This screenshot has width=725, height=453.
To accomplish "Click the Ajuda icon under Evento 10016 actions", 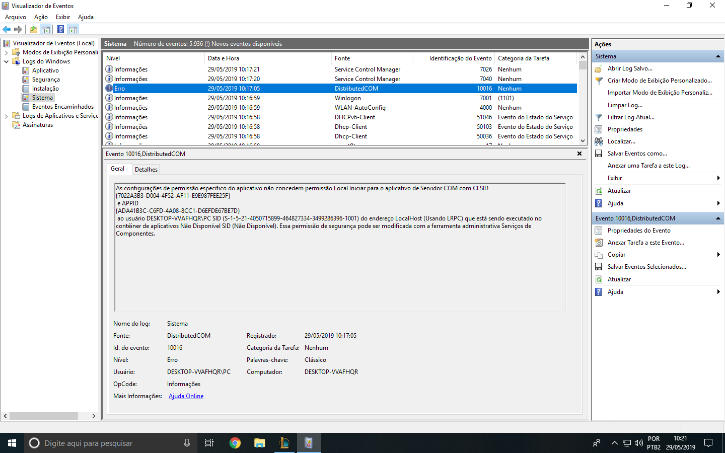I will point(599,292).
